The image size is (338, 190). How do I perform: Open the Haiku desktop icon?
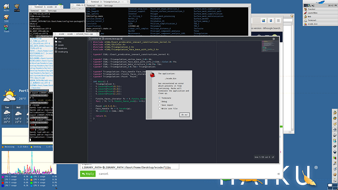pos(6,7)
